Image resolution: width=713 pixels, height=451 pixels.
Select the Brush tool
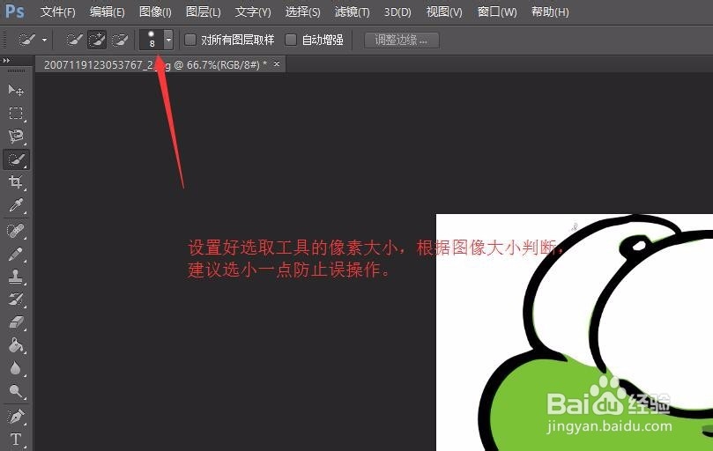pos(16,254)
